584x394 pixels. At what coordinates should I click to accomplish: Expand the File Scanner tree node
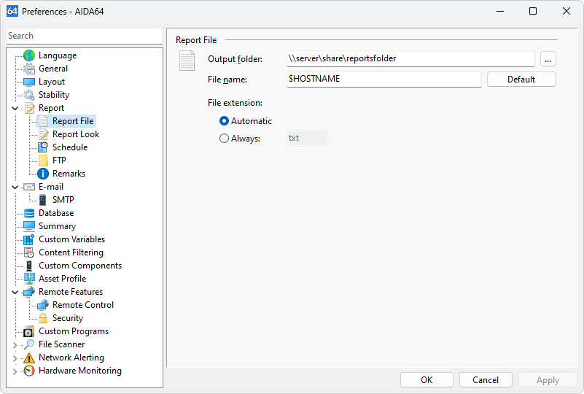pyautogui.click(x=15, y=344)
